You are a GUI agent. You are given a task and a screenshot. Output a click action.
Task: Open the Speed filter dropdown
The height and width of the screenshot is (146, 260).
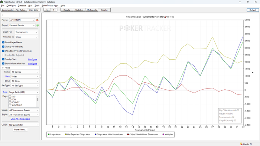pos(23,110)
